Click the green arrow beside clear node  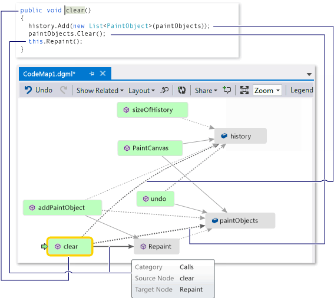(44, 246)
